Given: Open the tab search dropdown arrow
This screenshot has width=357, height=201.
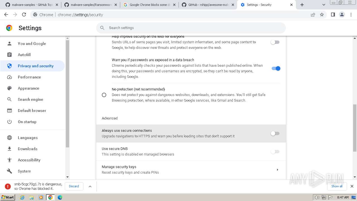Looking at the screenshot, I should (x=324, y=5).
